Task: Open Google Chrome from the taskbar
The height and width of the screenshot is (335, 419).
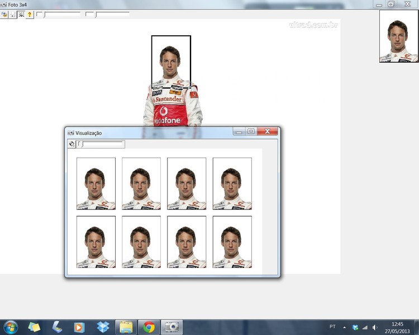Action: [149, 327]
